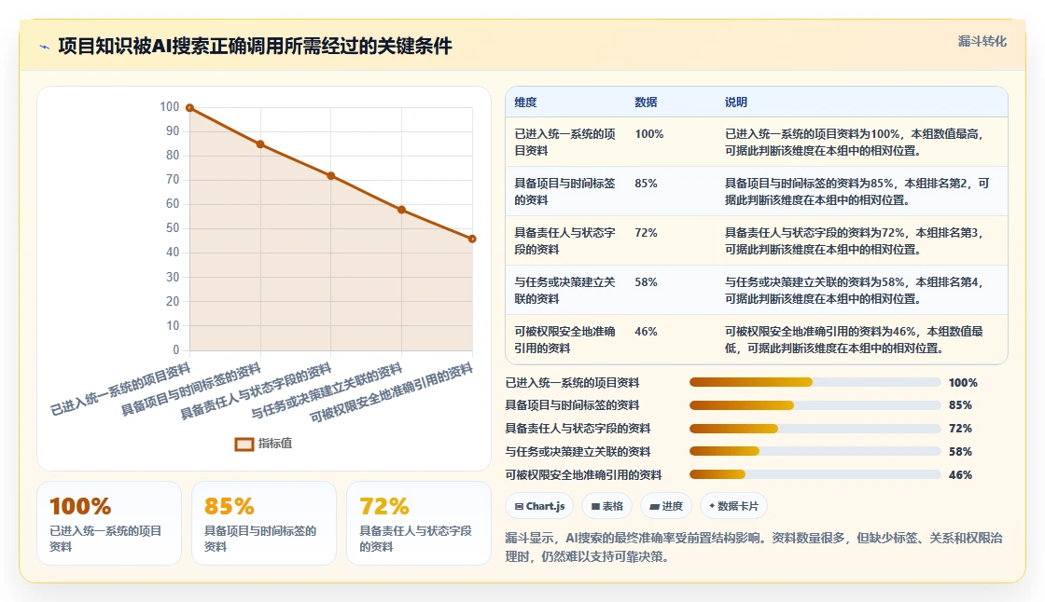The image size is (1045, 602).
Task: Click the 100% progress bar for 已进入统一系统的项目资料
Action: [x=815, y=382]
